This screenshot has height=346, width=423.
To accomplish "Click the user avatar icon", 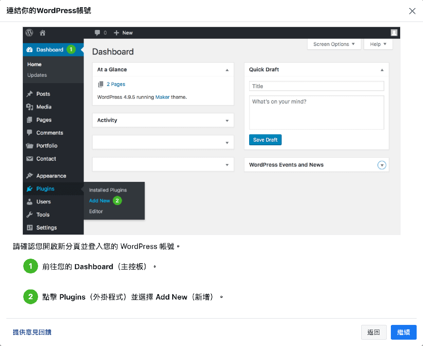I will tap(394, 33).
